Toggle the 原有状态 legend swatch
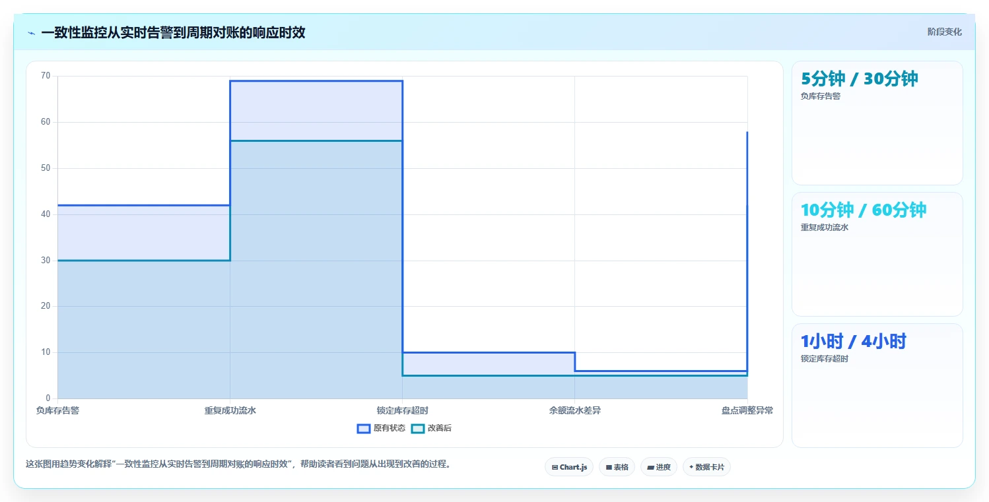 click(x=363, y=428)
